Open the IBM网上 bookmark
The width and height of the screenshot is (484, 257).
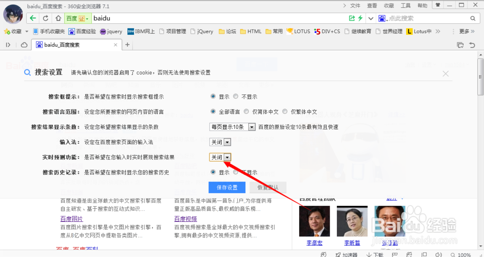coord(141,31)
